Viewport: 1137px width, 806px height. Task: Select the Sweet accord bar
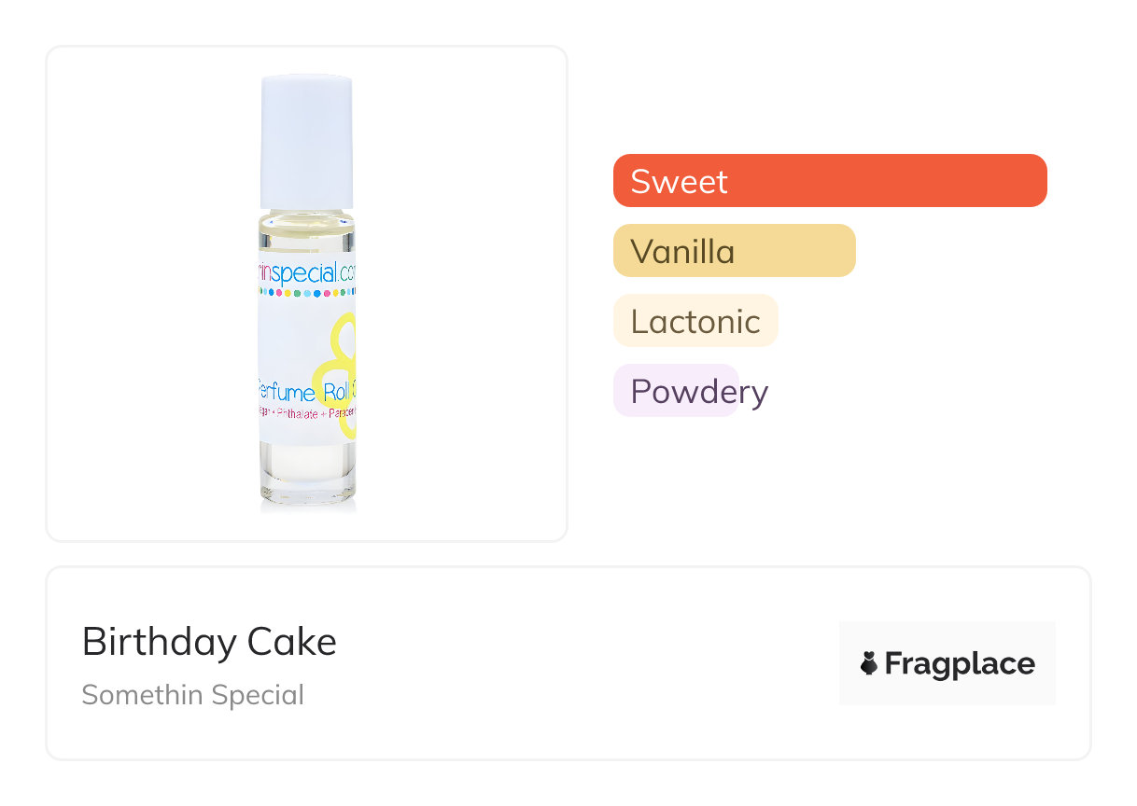(829, 180)
